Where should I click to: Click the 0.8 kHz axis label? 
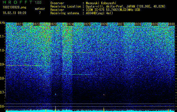(x=2, y=78)
